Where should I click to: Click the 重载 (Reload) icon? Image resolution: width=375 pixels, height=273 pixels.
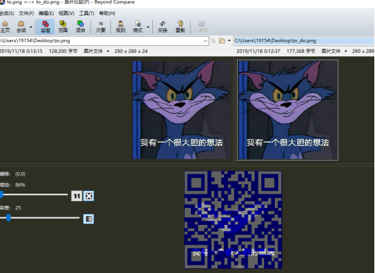pyautogui.click(x=180, y=26)
